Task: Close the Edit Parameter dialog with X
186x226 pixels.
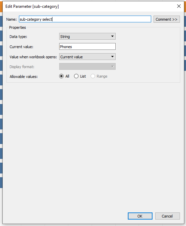Action: tap(179, 6)
